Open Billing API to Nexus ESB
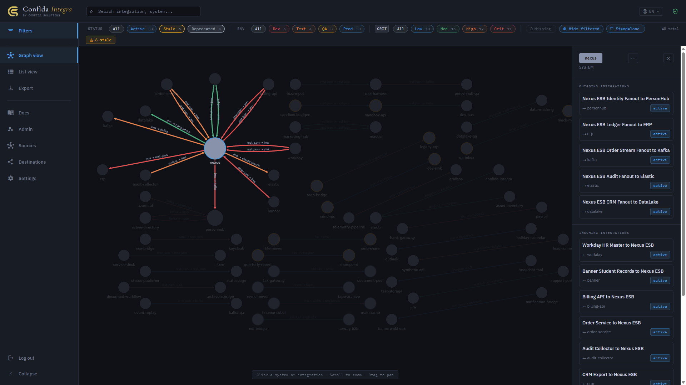The width and height of the screenshot is (686, 385). (626, 302)
